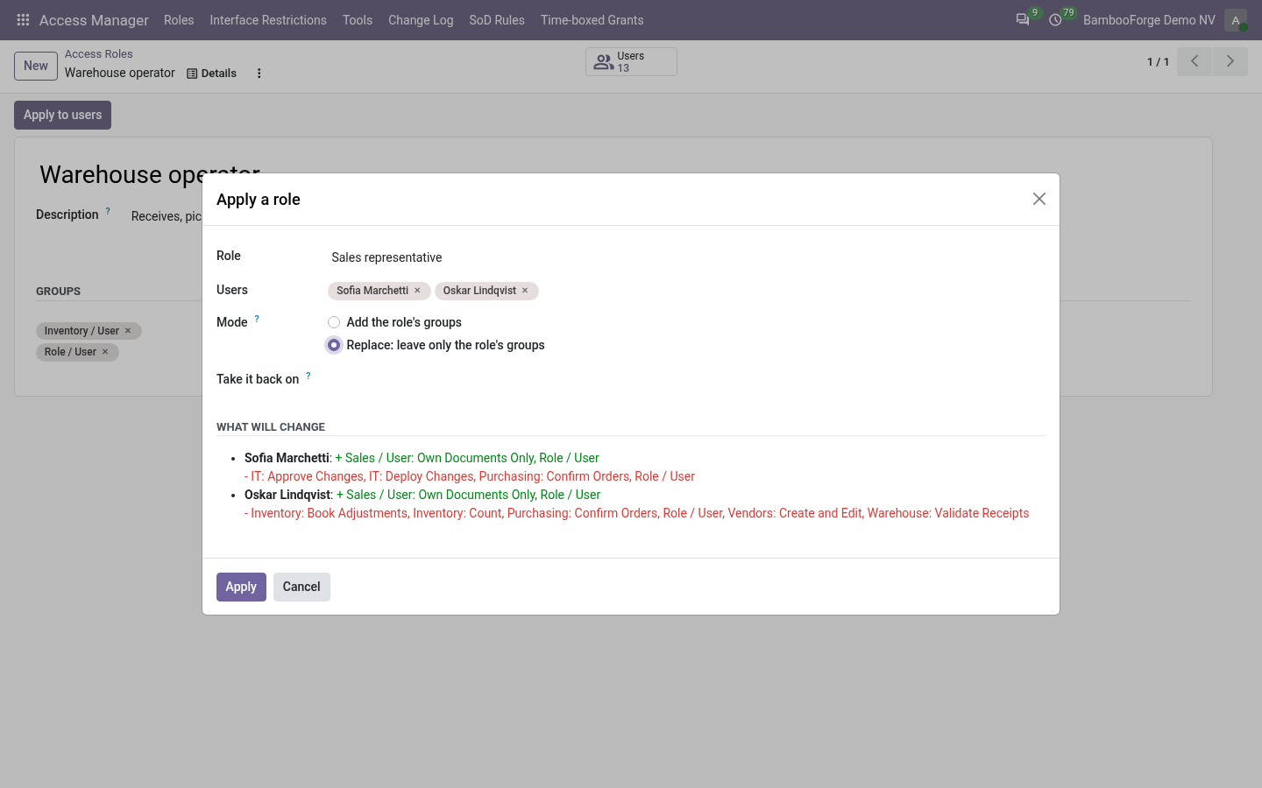Open the Users 13 stat button
Image resolution: width=1262 pixels, height=788 pixels.
631,61
